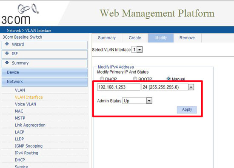Open the MSTP link

pos(20,118)
